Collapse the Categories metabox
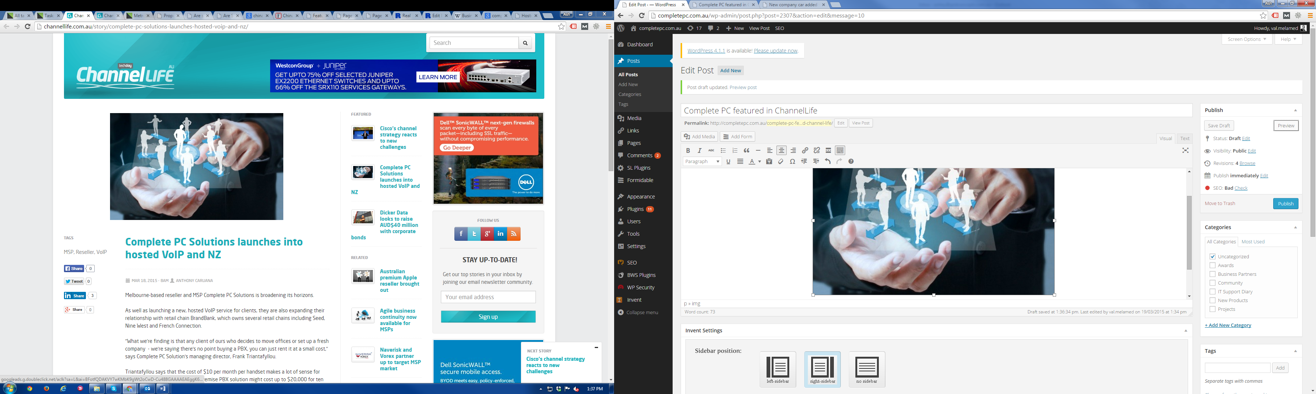The image size is (1316, 394). coord(1295,227)
